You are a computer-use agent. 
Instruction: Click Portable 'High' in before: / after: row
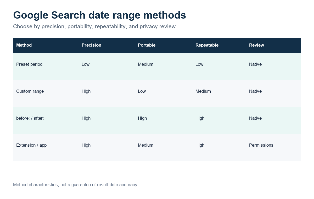pyautogui.click(x=142, y=118)
